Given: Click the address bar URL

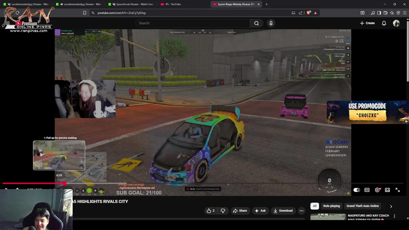Looking at the screenshot, I should pyautogui.click(x=121, y=13).
